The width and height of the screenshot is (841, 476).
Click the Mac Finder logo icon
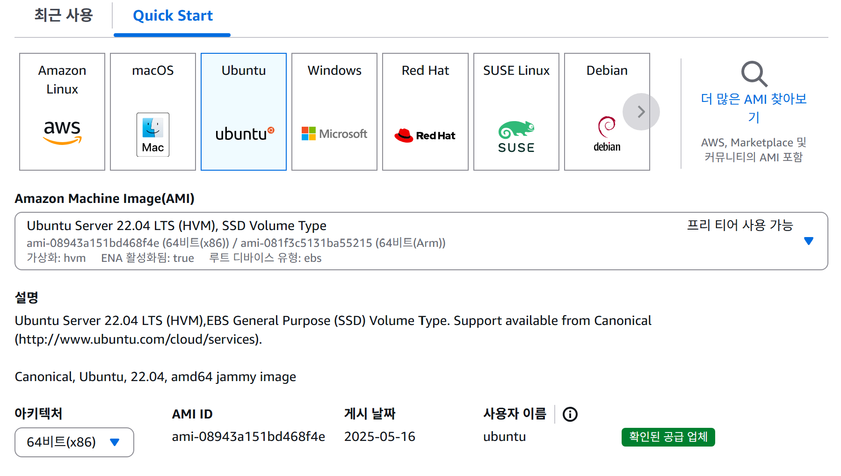[153, 135]
